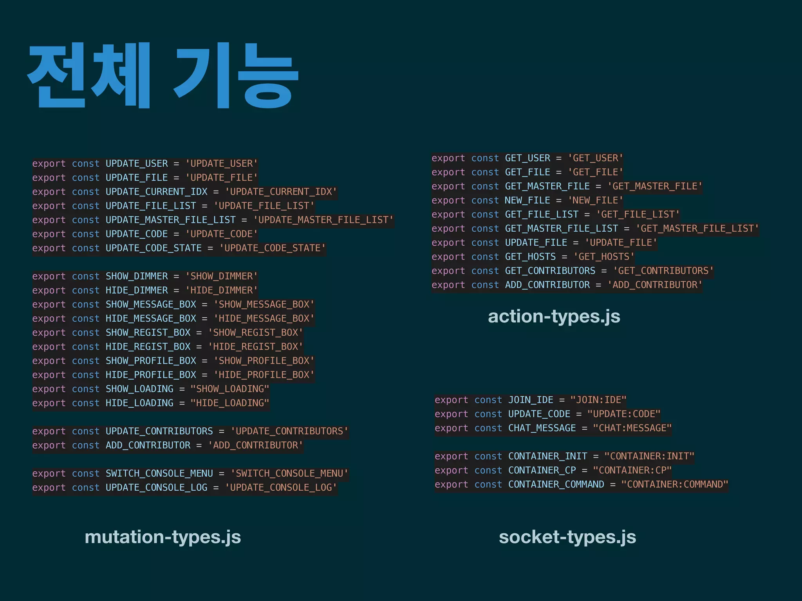802x601 pixels.
Task: Click the CONTAINER_INIT code line
Action: click(565, 456)
